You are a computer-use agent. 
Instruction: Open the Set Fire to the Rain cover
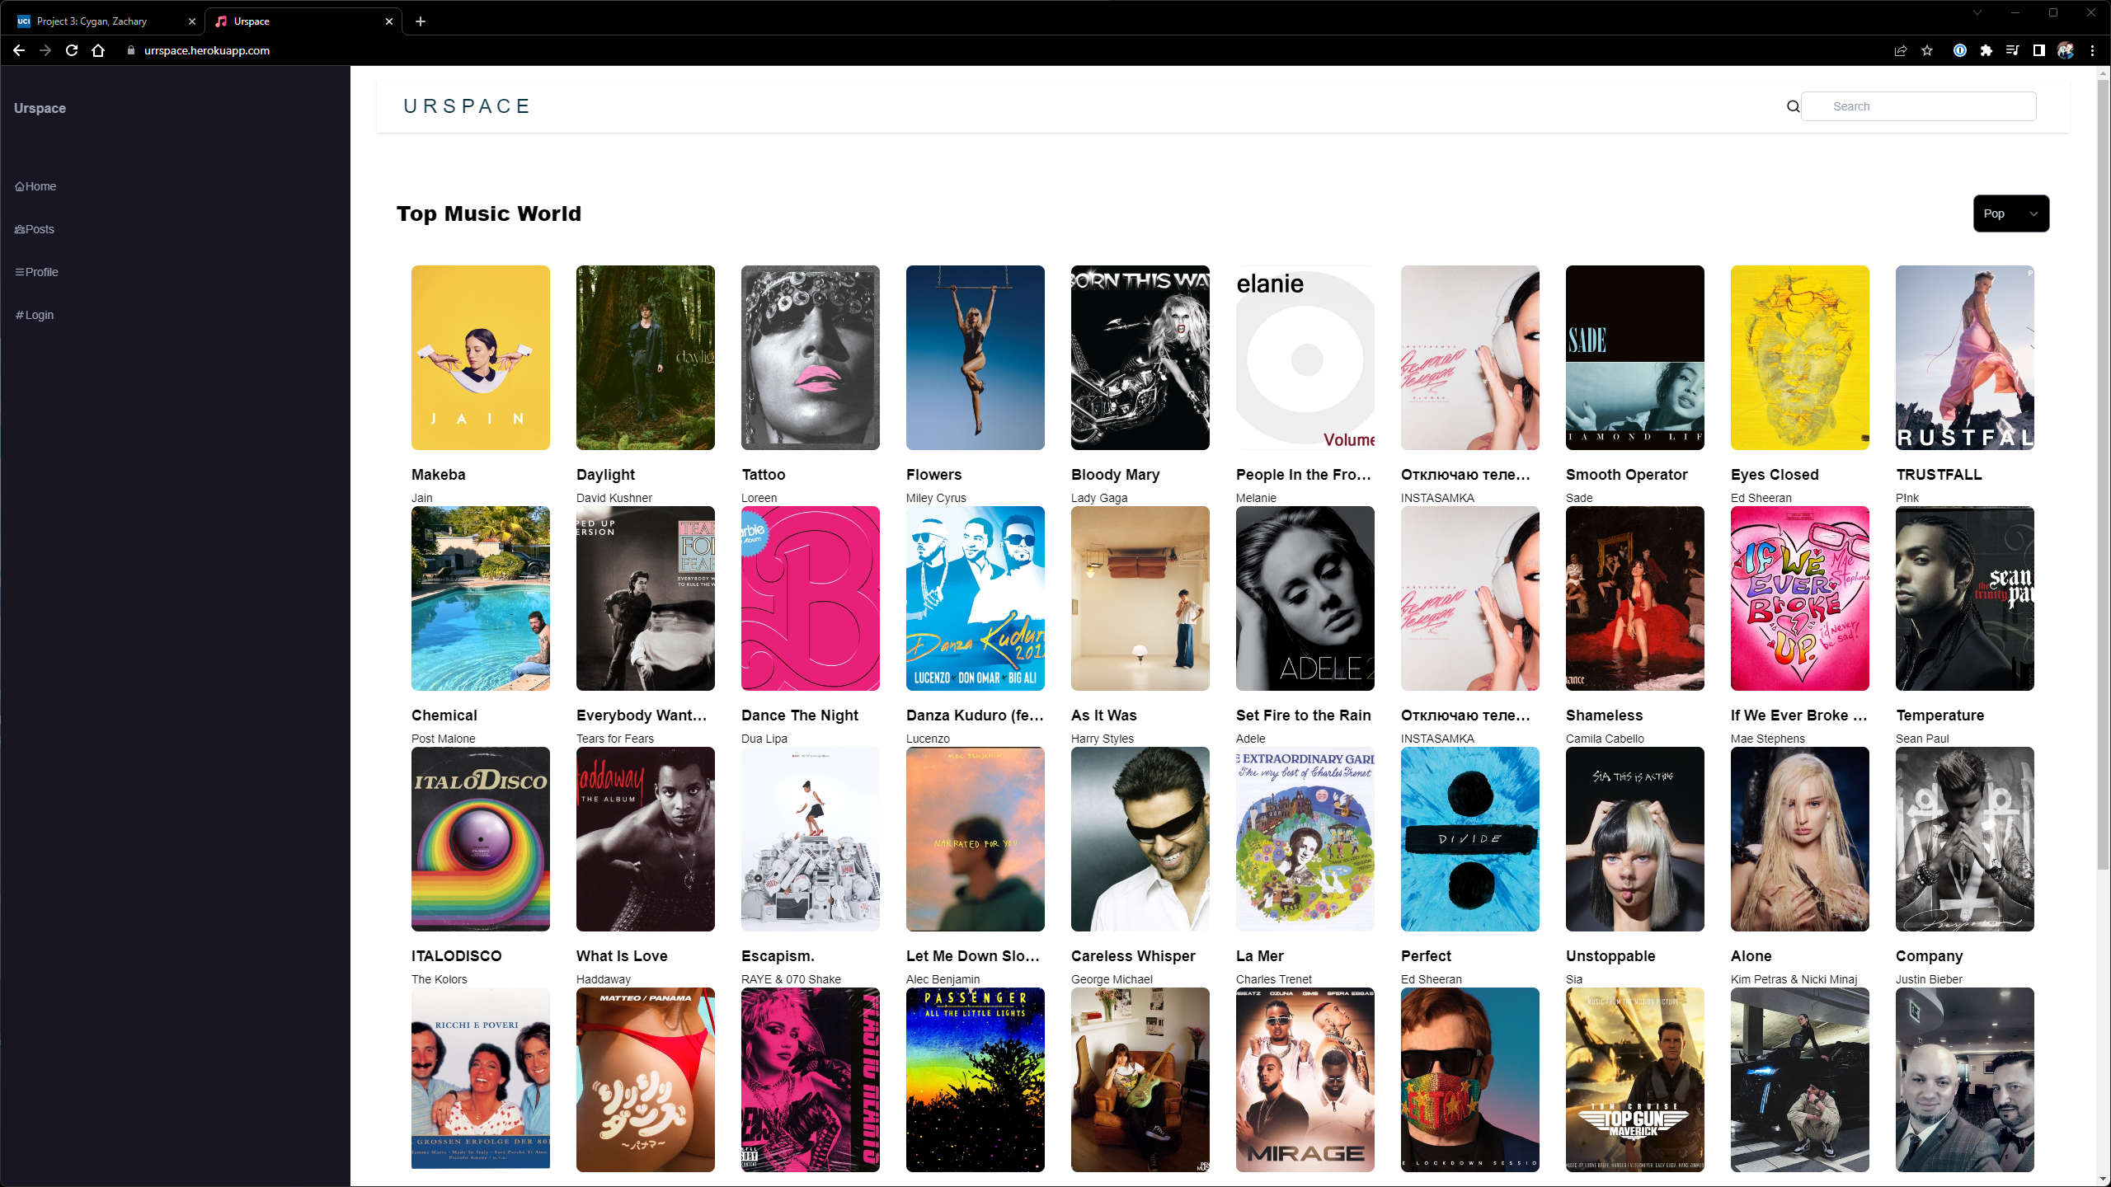1305,598
